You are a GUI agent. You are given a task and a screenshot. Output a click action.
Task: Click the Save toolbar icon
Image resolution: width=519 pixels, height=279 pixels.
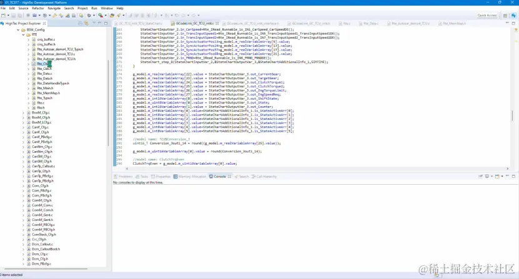[14, 15]
